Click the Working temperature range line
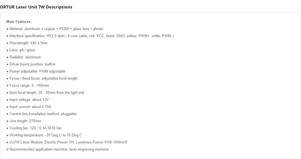The image size is (301, 159). coord(44,135)
